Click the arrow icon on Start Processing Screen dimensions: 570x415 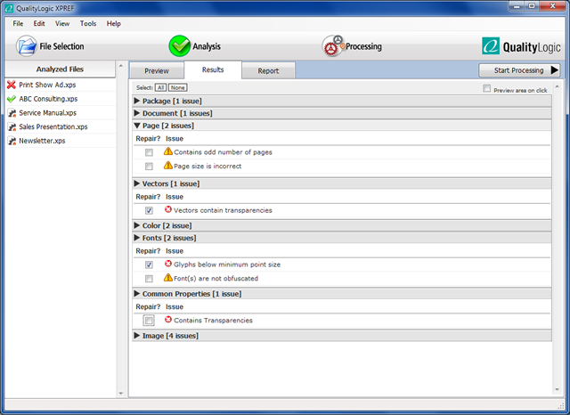click(x=554, y=70)
